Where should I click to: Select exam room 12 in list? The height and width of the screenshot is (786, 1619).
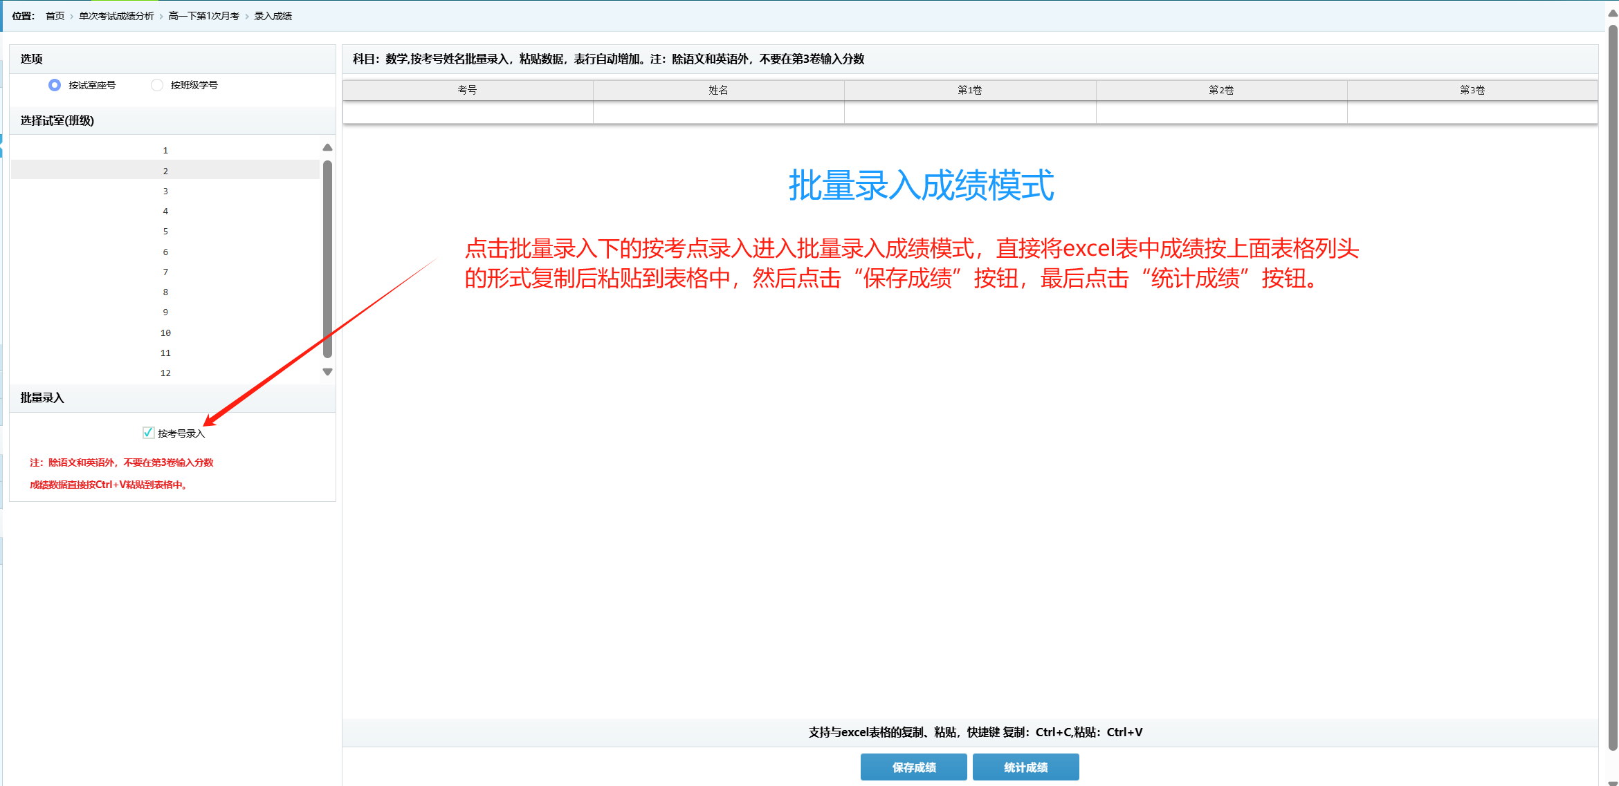(165, 373)
